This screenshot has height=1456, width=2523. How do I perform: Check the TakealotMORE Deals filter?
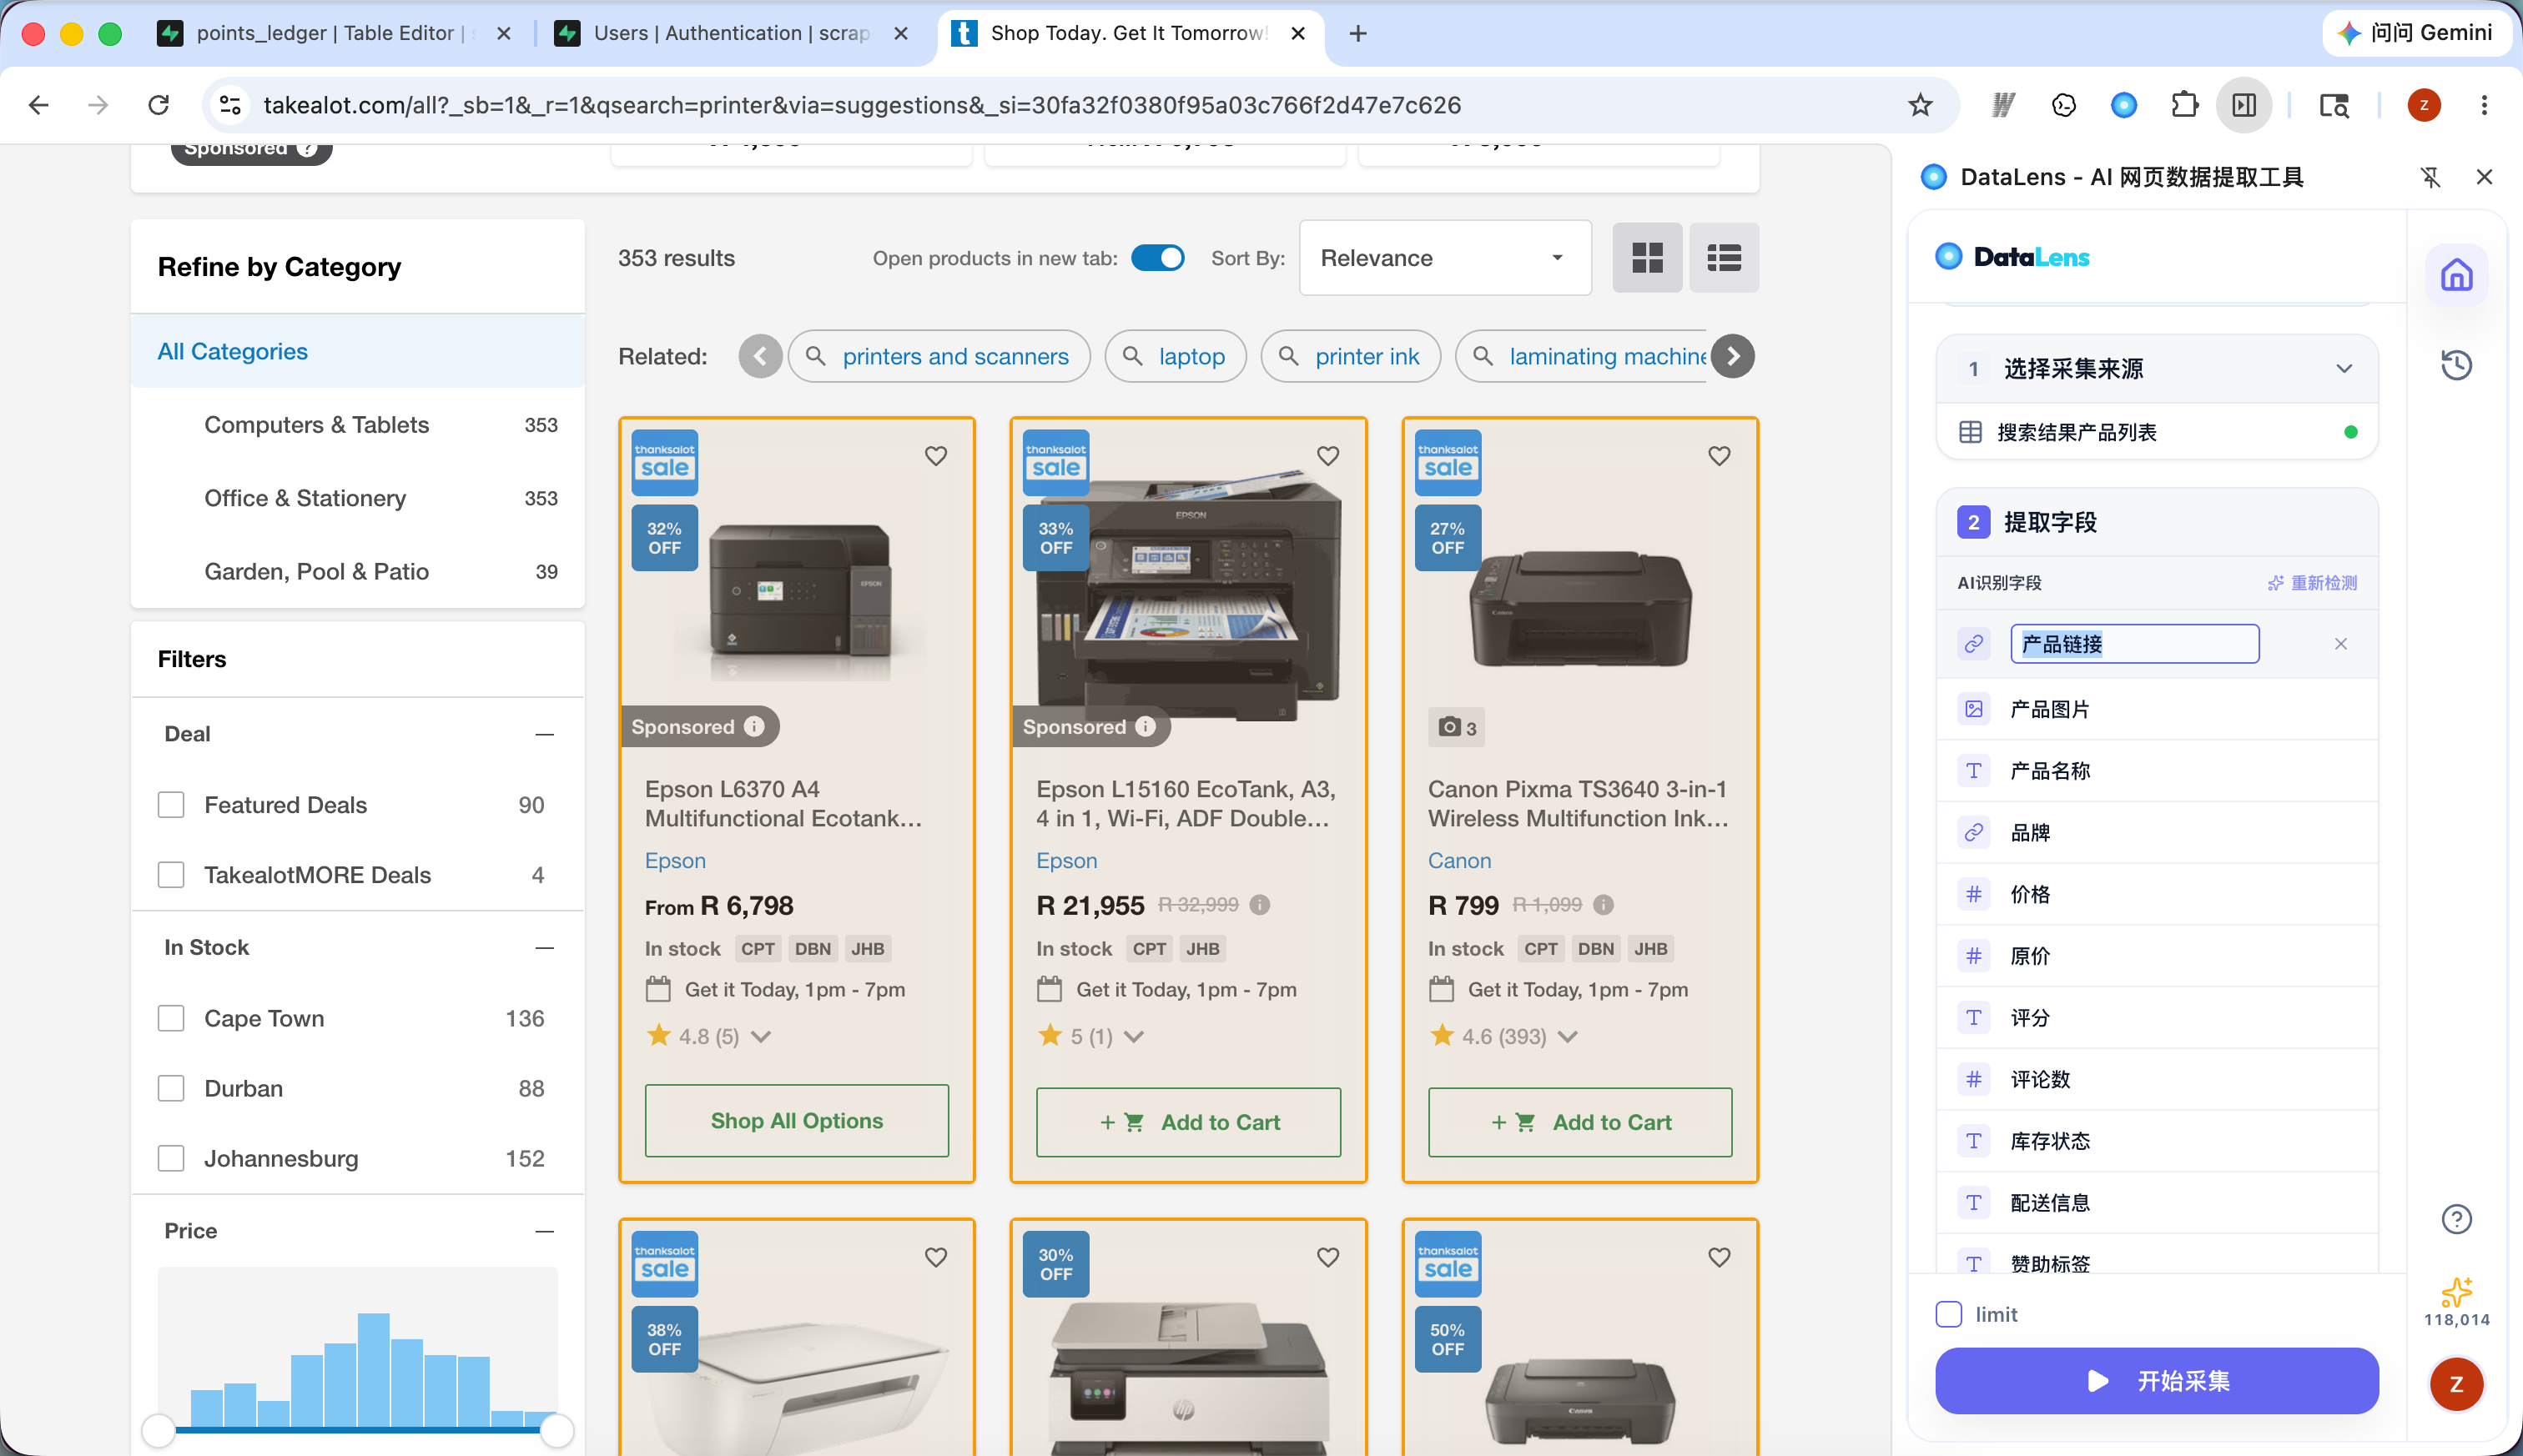[171, 875]
